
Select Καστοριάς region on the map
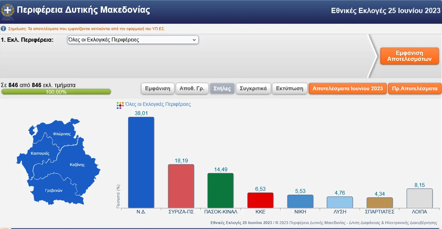[x=40, y=154]
